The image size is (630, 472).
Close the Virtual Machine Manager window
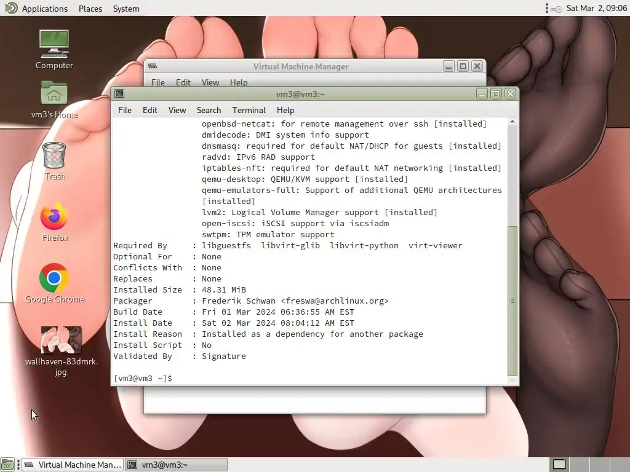pos(477,66)
